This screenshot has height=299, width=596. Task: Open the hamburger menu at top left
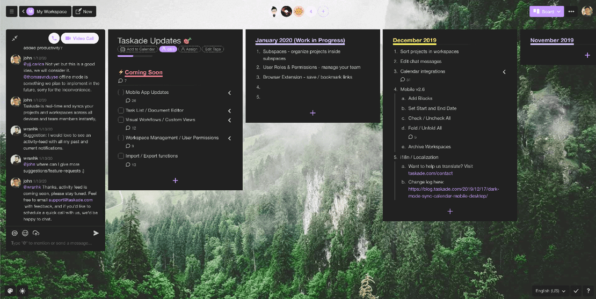tap(11, 11)
